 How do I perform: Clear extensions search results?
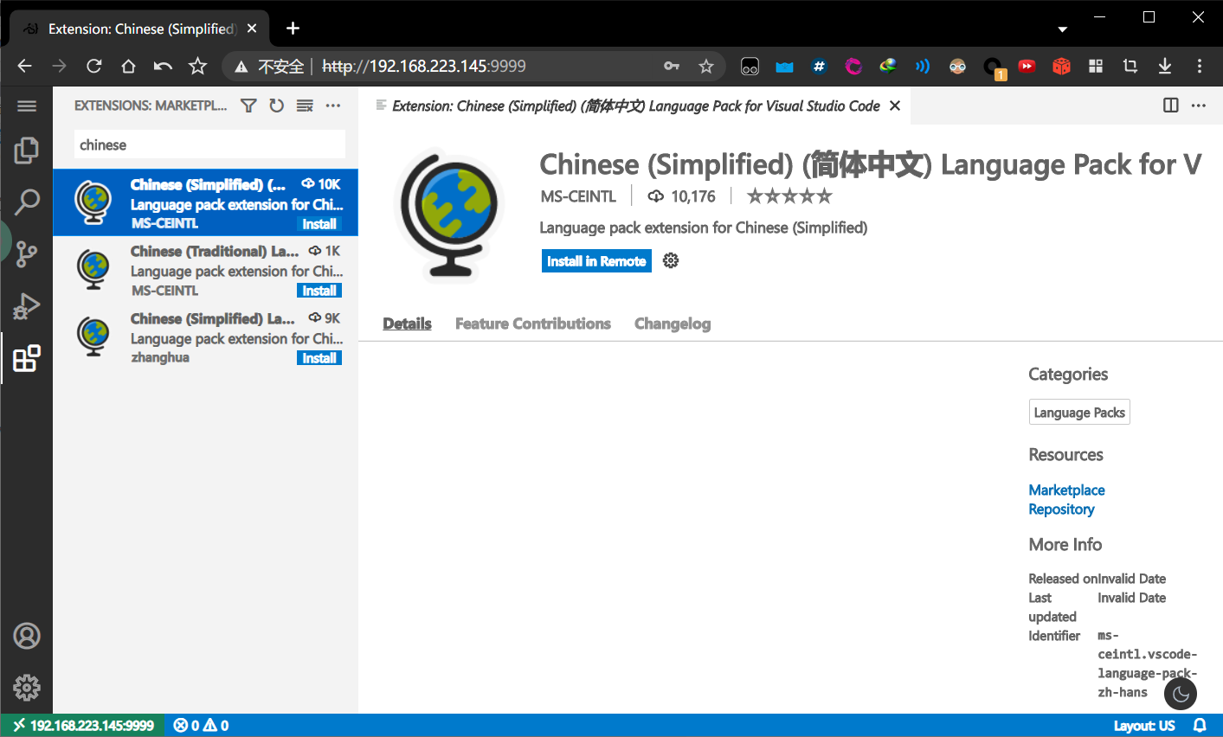[305, 106]
